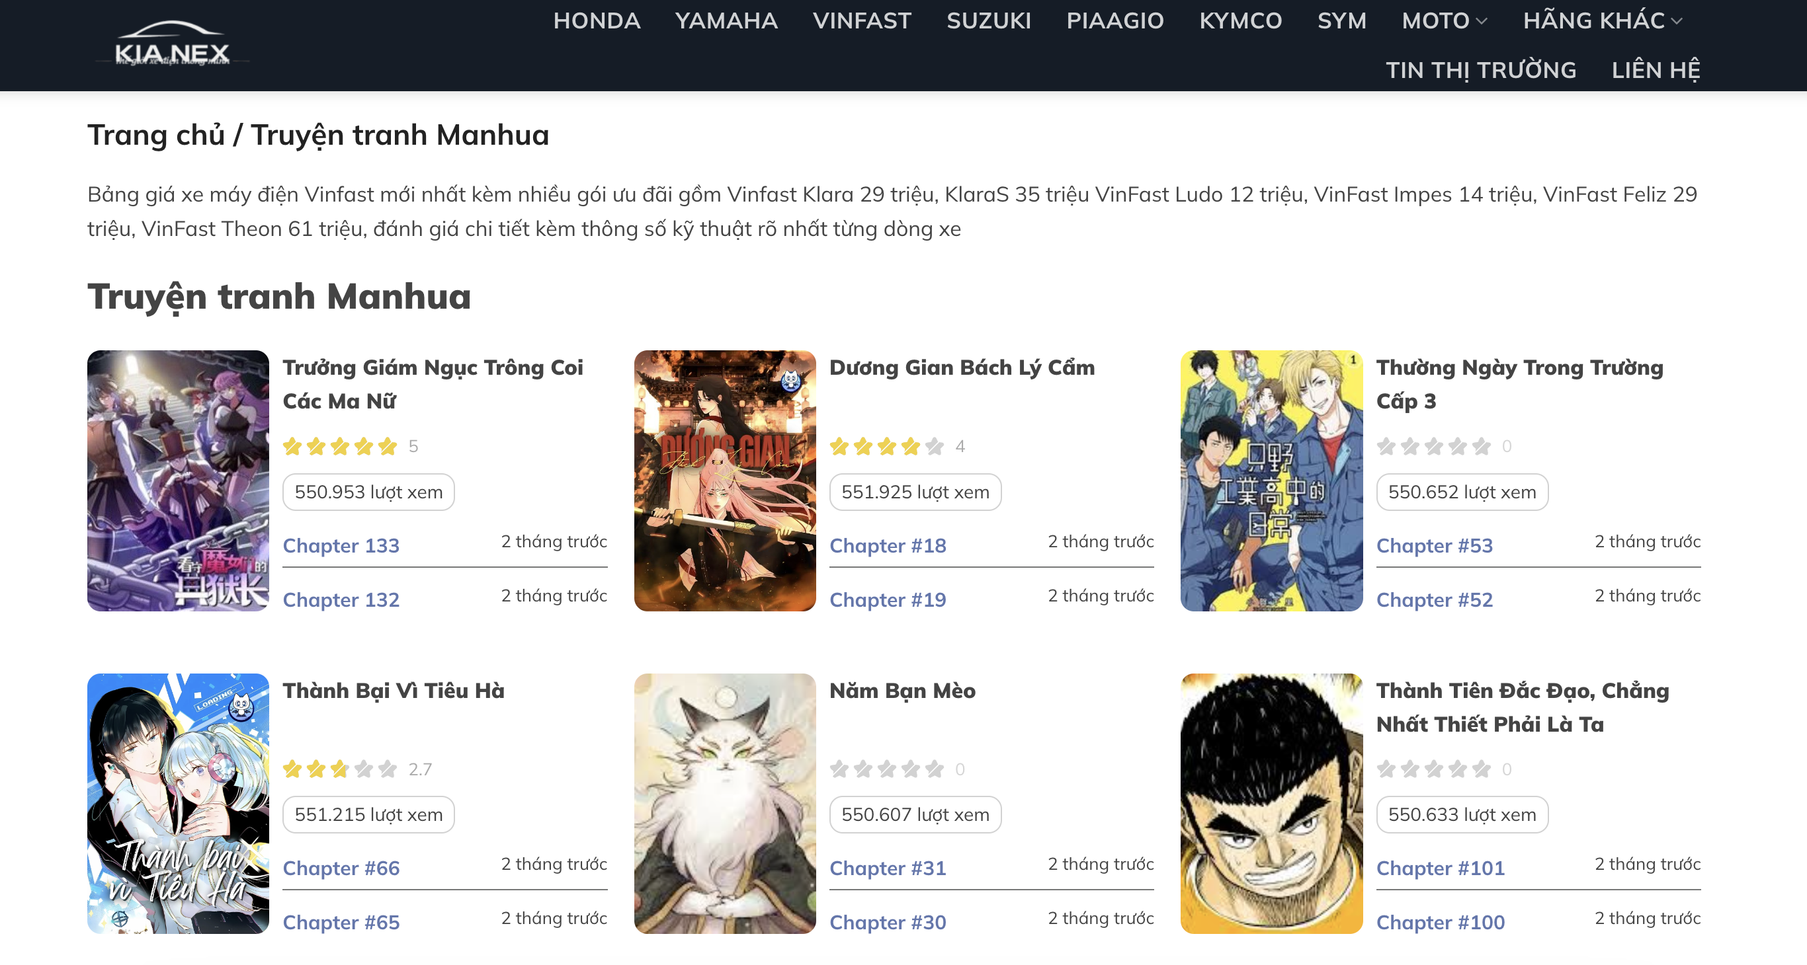Expand the HÃNG KHÁC dropdown menu

tap(1602, 21)
